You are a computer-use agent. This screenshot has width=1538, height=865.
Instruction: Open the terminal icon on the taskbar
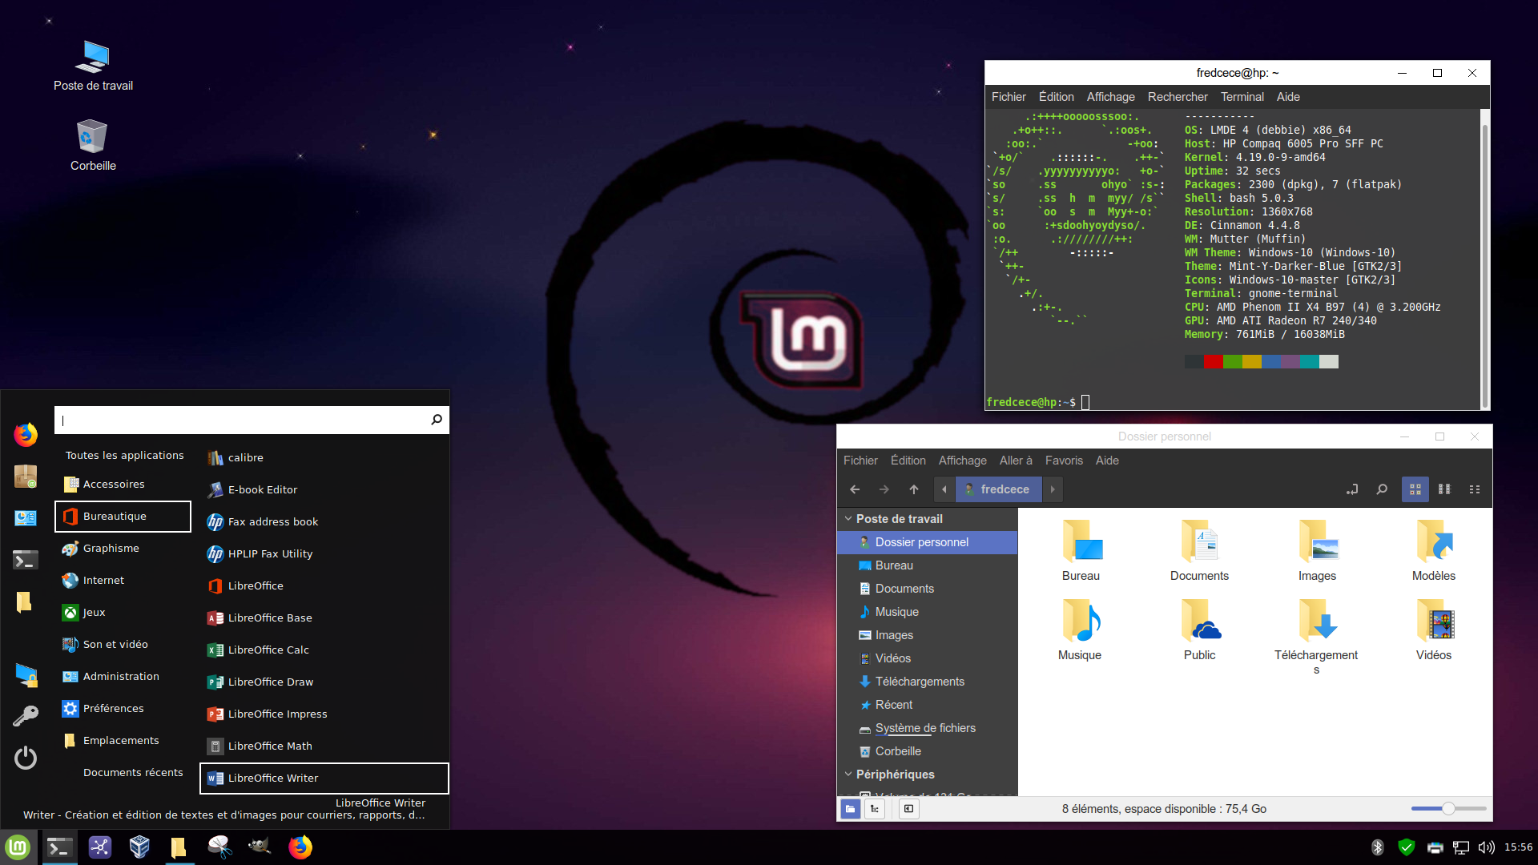coord(59,847)
